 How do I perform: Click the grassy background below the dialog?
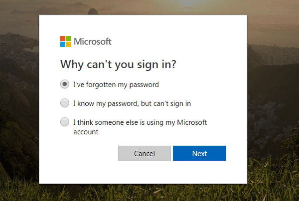click(149, 193)
